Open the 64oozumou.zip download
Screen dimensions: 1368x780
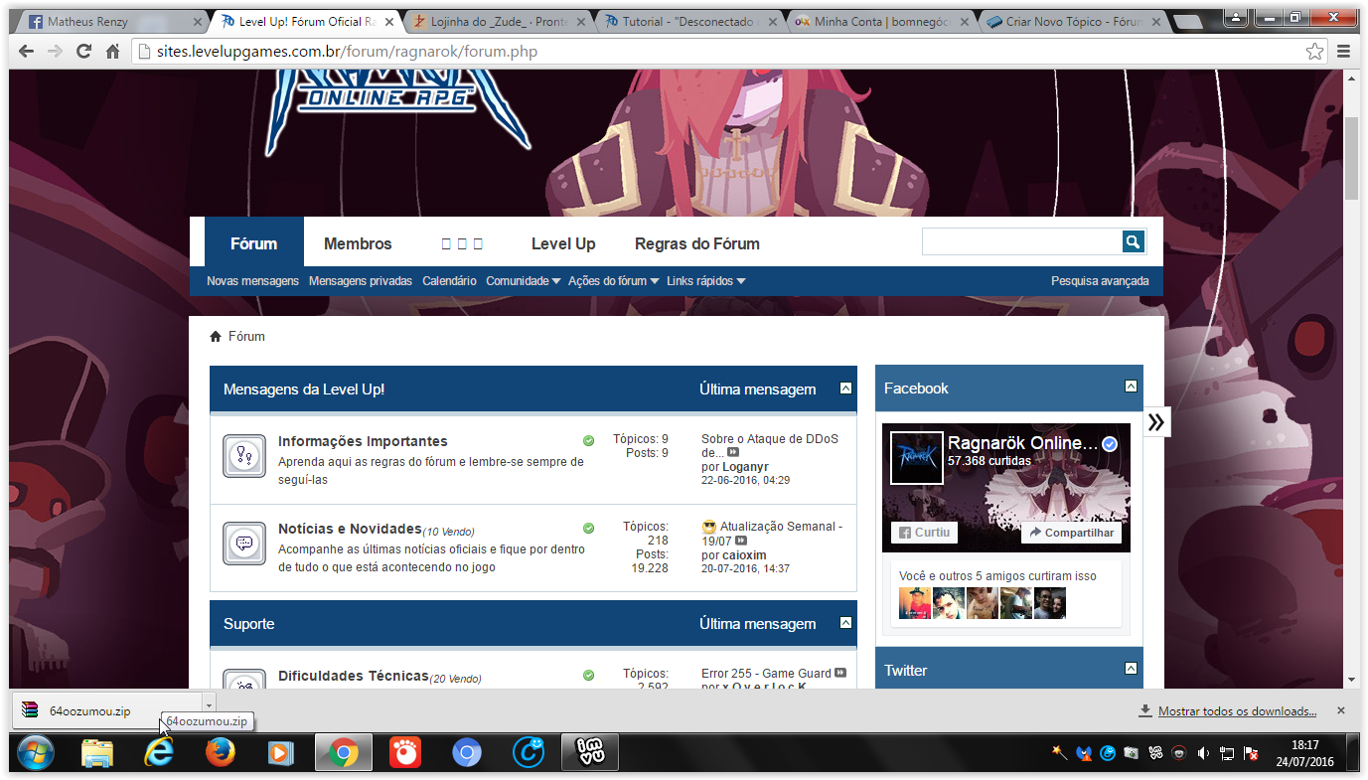(107, 711)
